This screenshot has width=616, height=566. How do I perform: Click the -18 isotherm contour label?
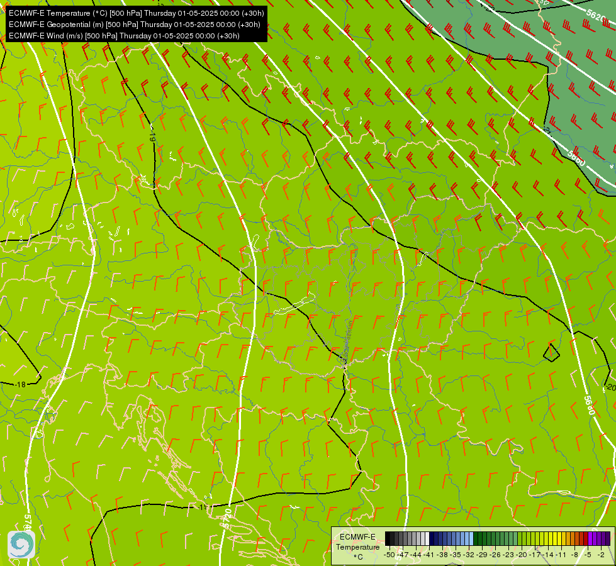point(20,384)
